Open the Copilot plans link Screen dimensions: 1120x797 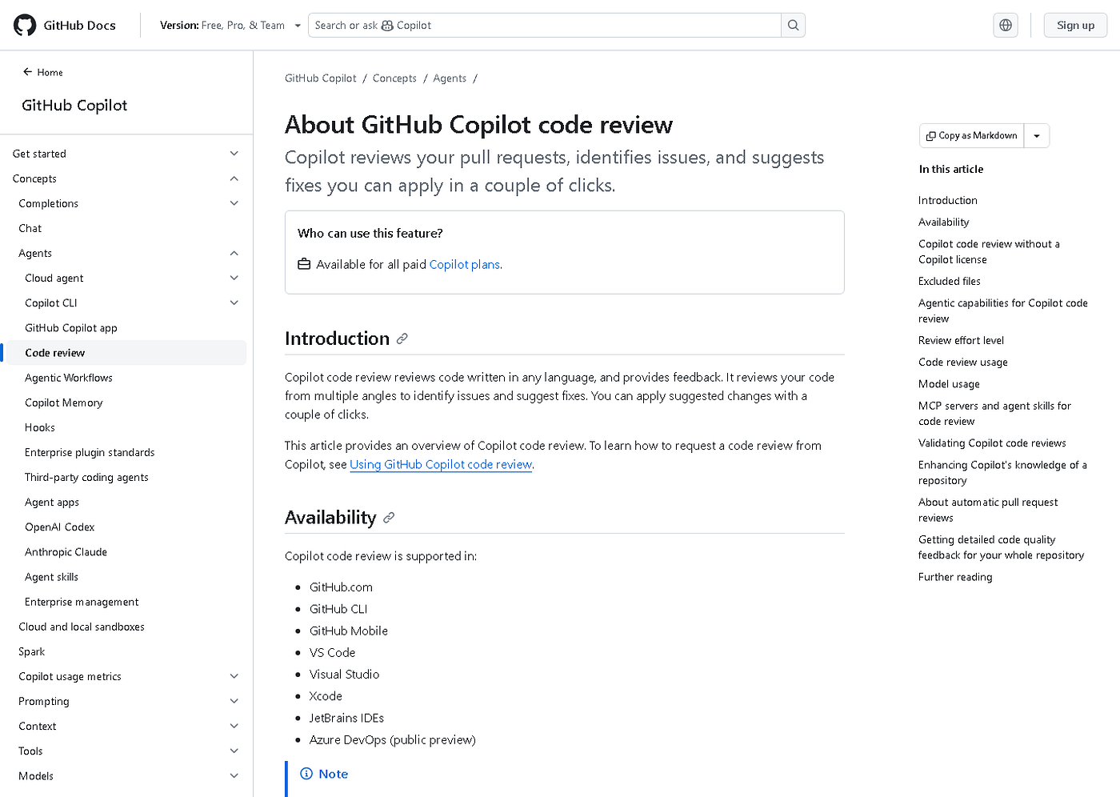tap(465, 264)
